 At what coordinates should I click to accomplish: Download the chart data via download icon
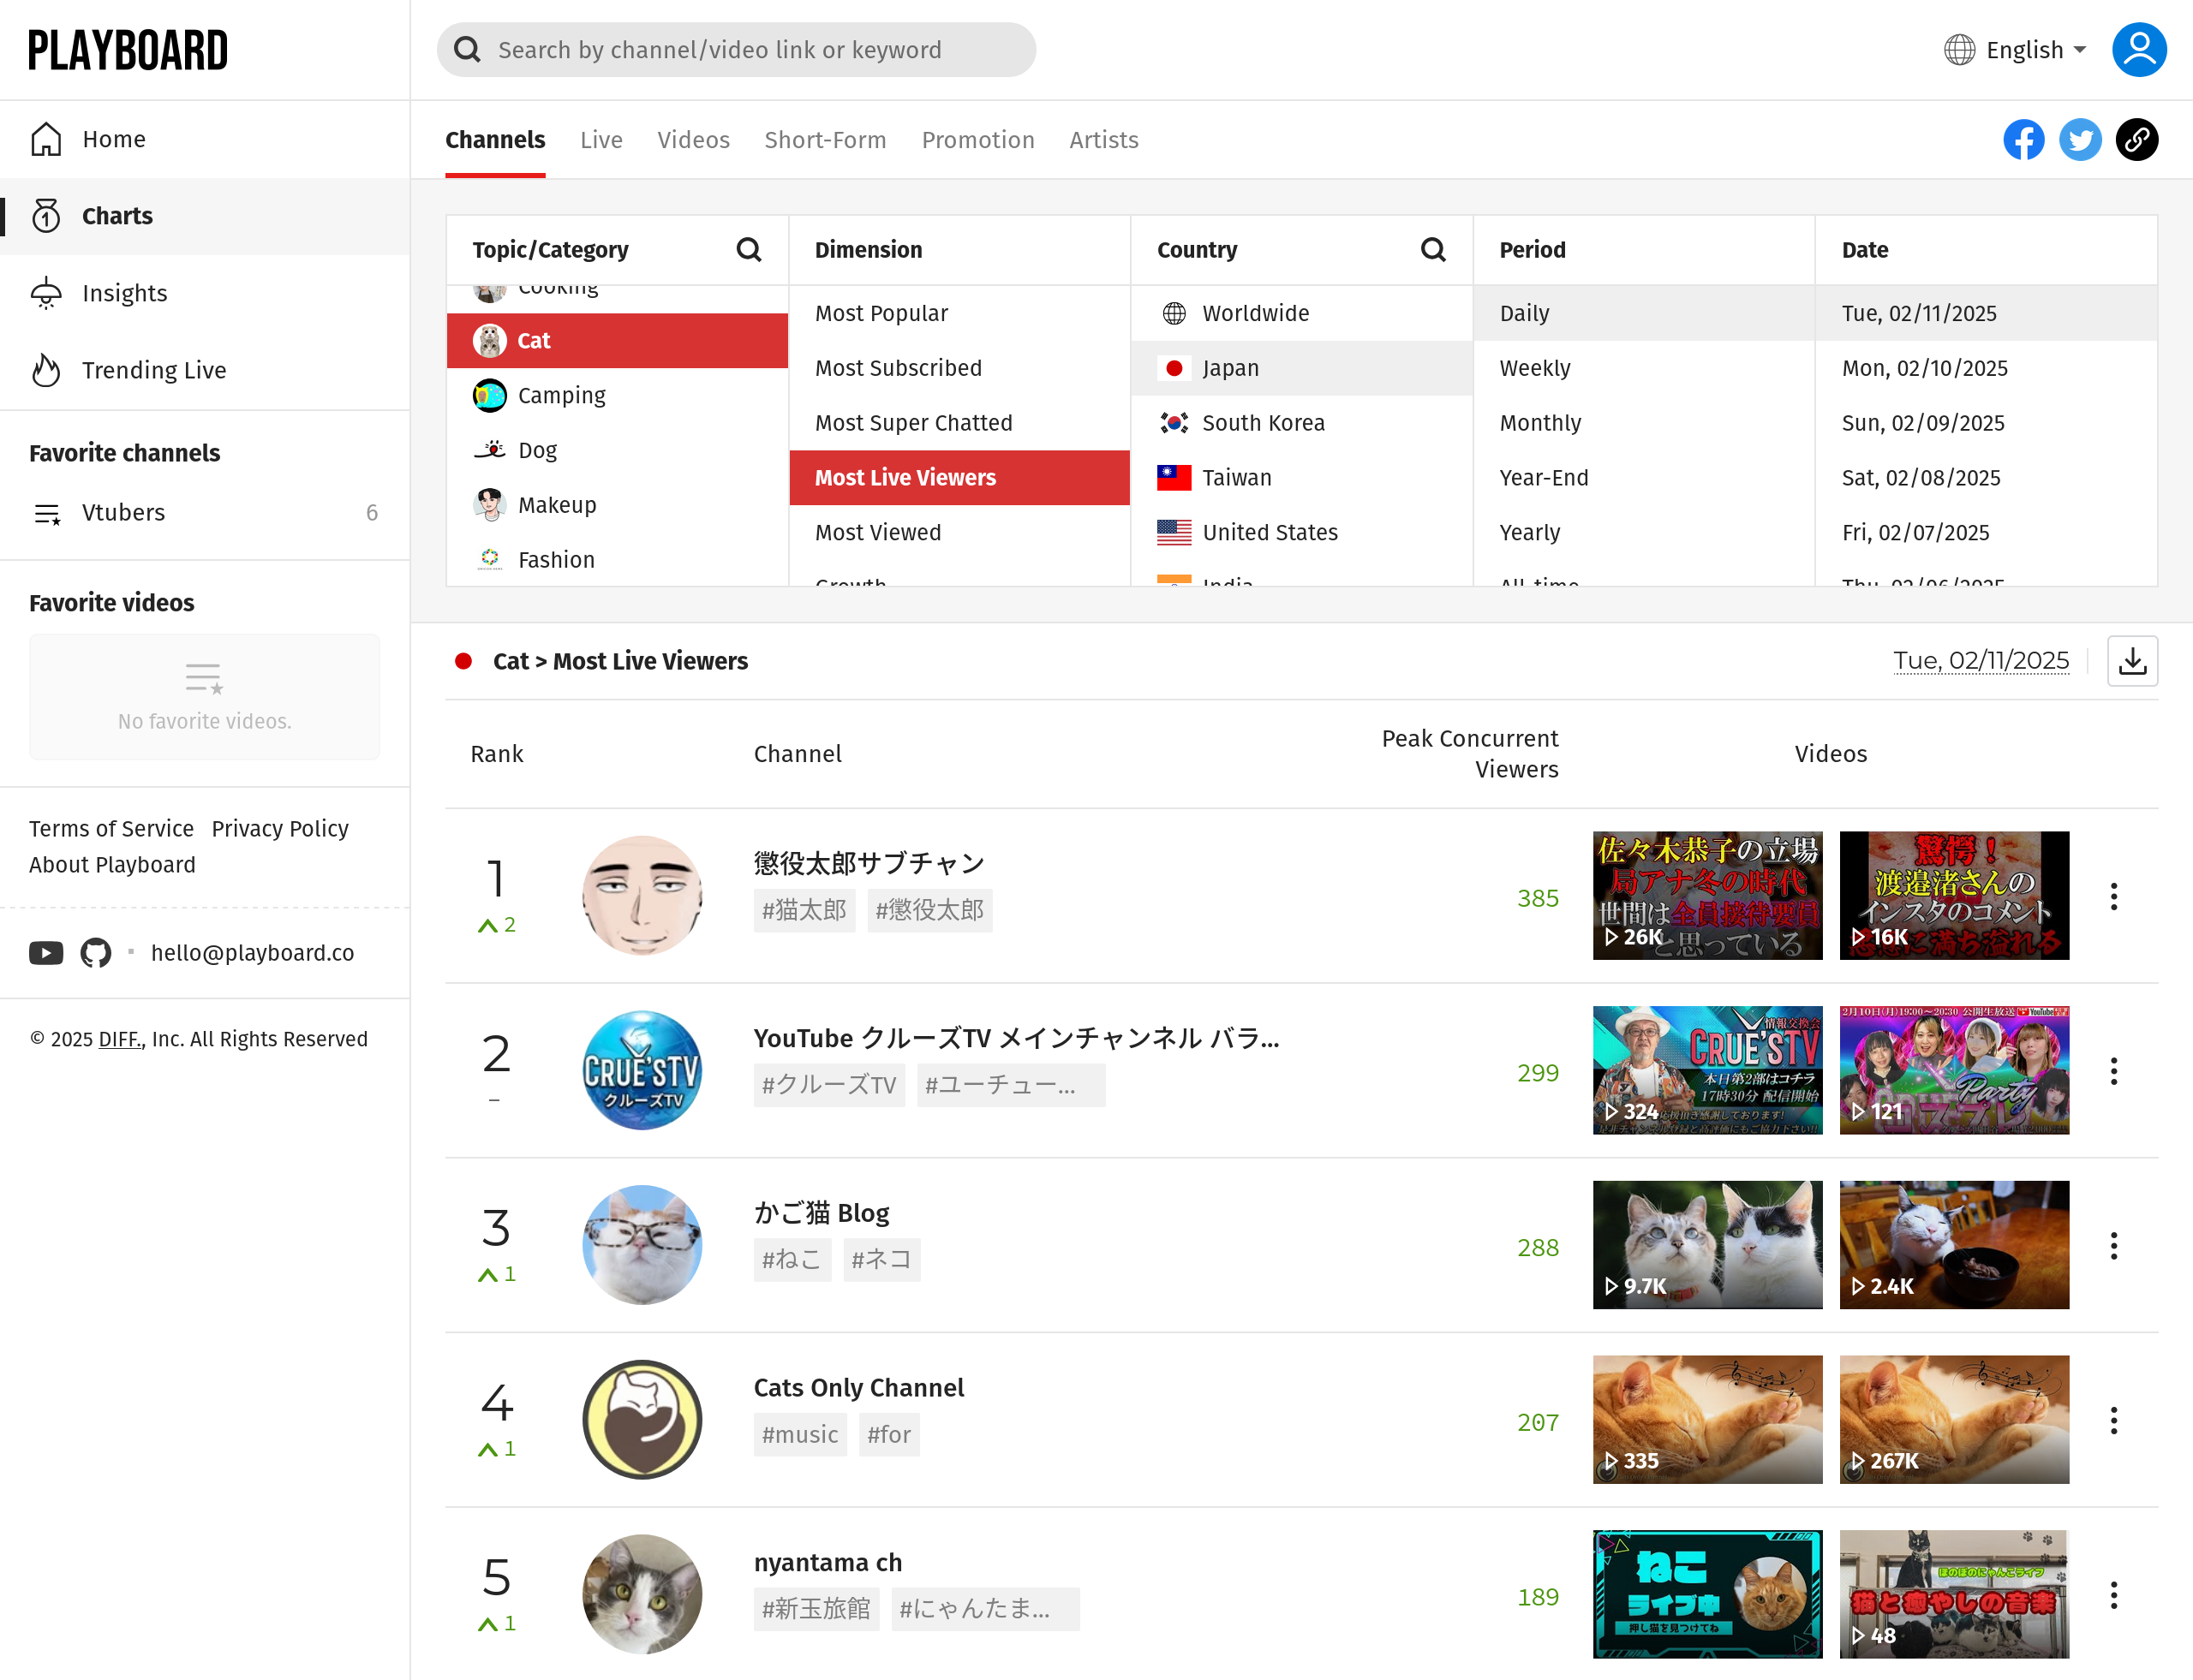2132,661
